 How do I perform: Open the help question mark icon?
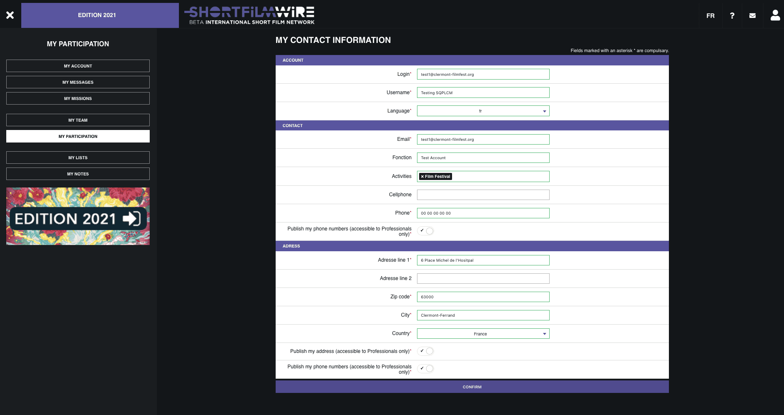(x=732, y=15)
